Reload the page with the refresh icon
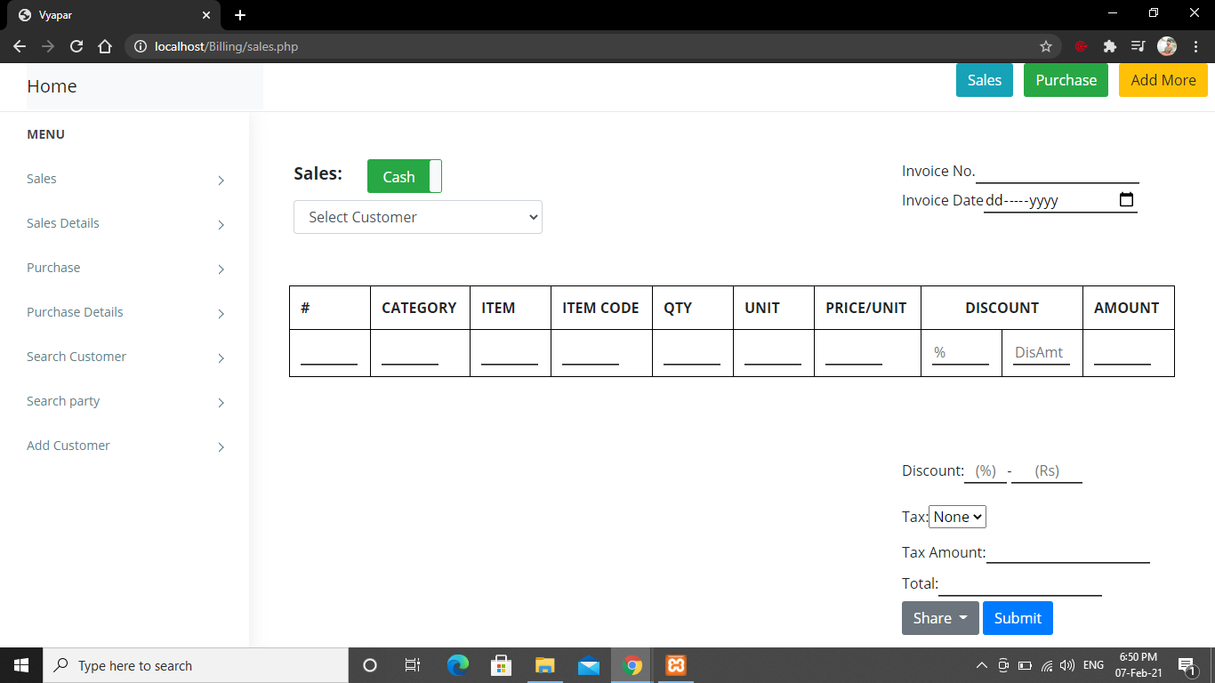Screen dimensions: 1215x683 (76, 46)
